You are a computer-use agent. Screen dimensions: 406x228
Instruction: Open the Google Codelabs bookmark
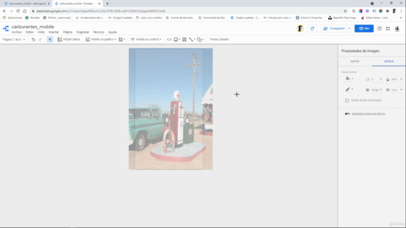[x=120, y=18]
